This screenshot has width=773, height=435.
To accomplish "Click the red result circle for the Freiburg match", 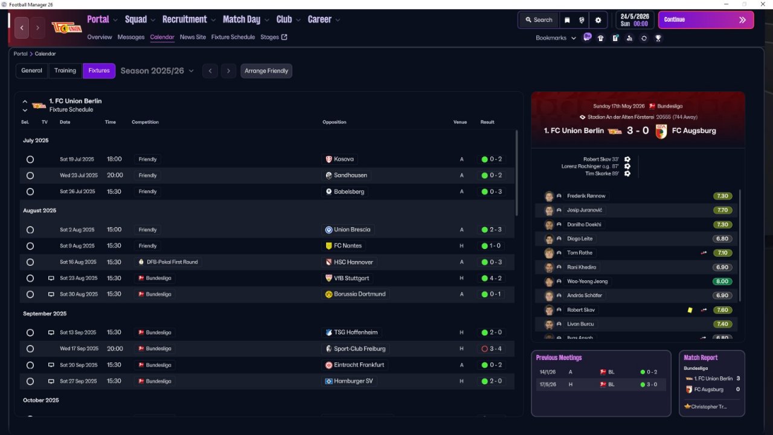I will point(484,349).
